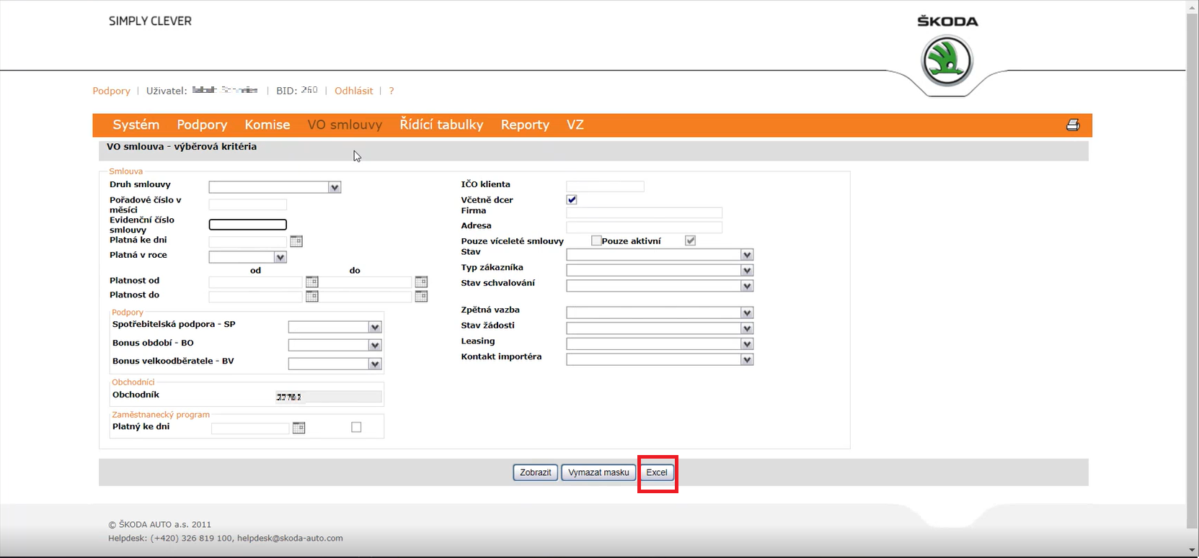Open first calendar picker in Platnost do row
The image size is (1199, 558).
pos(311,296)
